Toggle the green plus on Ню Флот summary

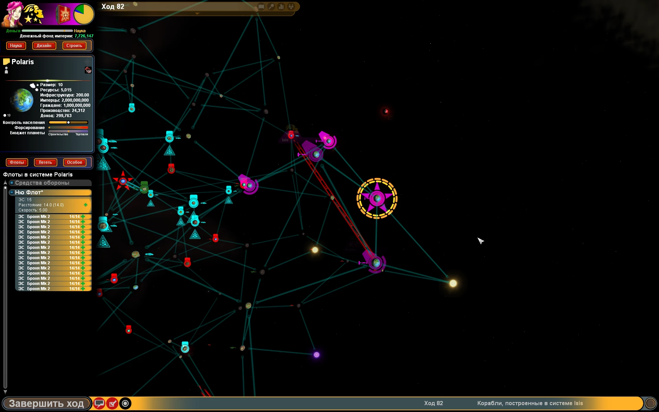85,205
